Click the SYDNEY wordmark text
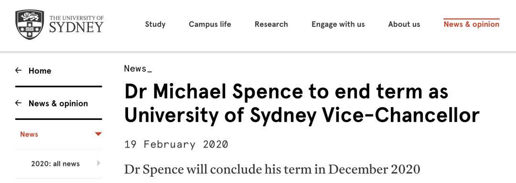 point(76,27)
